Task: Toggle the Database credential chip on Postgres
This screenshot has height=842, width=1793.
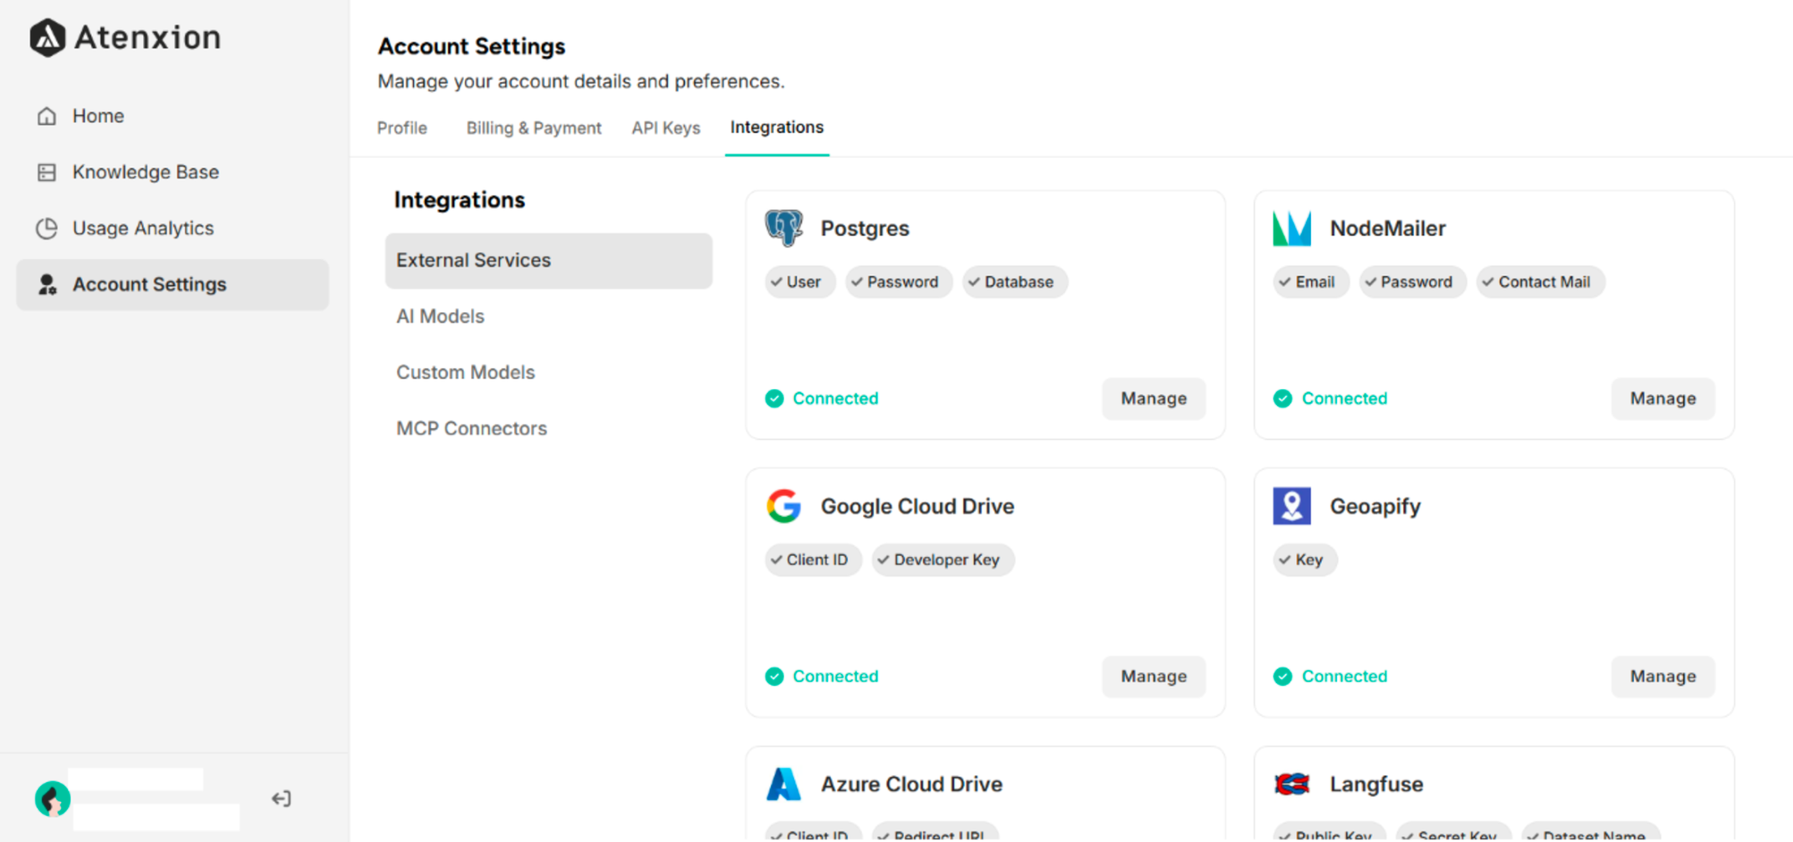Action: click(1014, 282)
